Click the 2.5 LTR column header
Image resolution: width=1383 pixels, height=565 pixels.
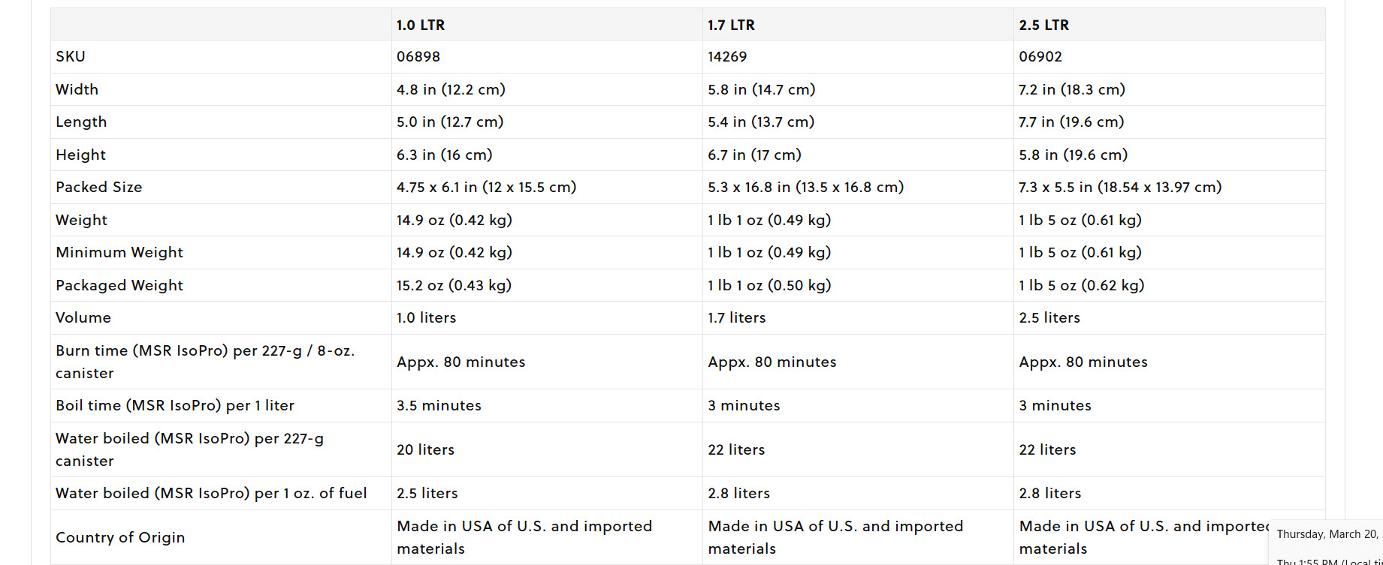(1043, 25)
